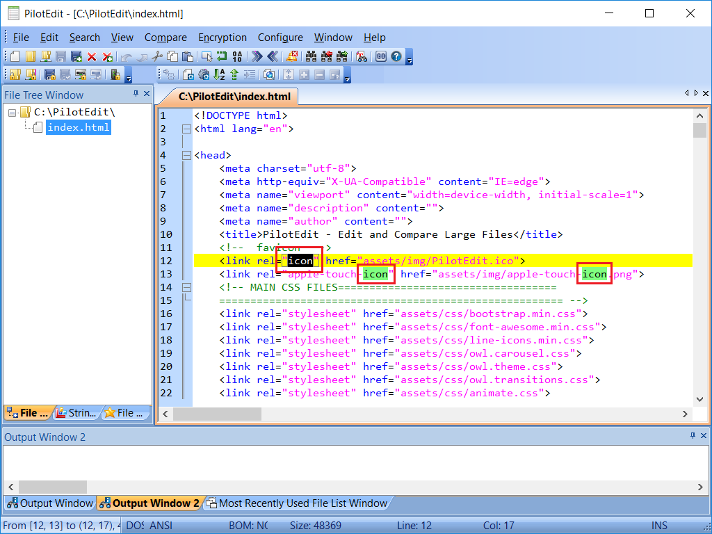Click the Paste clipboard icon
Viewport: 712px width, 534px height.
click(x=188, y=56)
